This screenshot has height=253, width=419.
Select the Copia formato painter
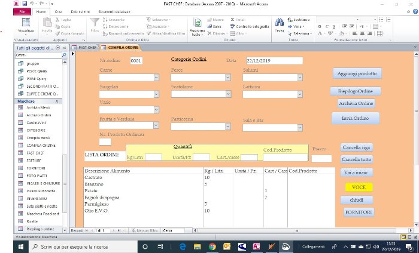(x=69, y=33)
